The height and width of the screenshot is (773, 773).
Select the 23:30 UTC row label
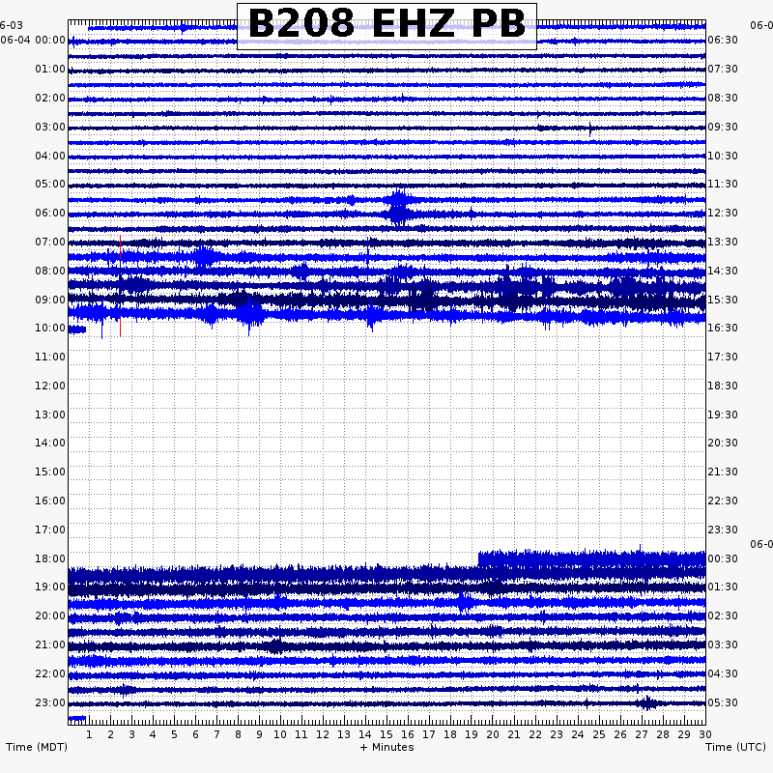click(723, 530)
